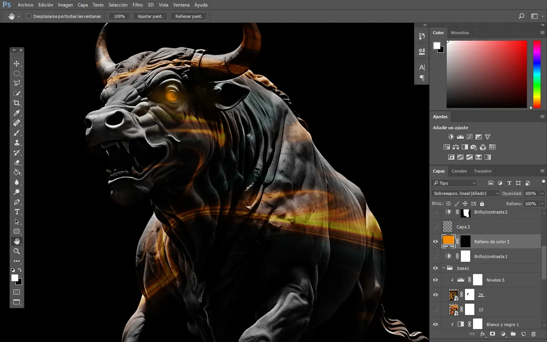The height and width of the screenshot is (342, 547).
Task: Click the Rellenar pant. button
Action: (x=189, y=16)
